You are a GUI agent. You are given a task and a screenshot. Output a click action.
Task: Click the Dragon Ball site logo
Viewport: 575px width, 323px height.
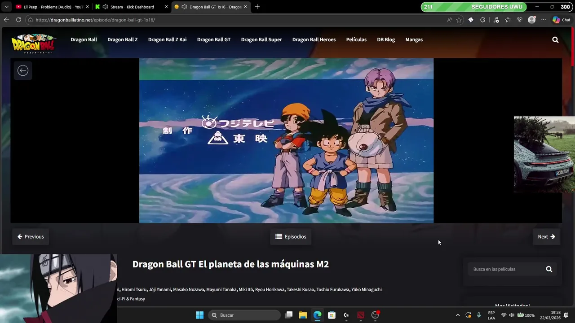[34, 44]
